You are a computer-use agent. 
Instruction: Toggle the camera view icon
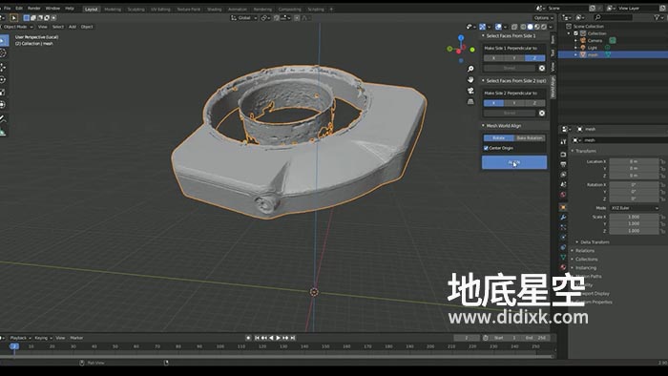(x=470, y=91)
